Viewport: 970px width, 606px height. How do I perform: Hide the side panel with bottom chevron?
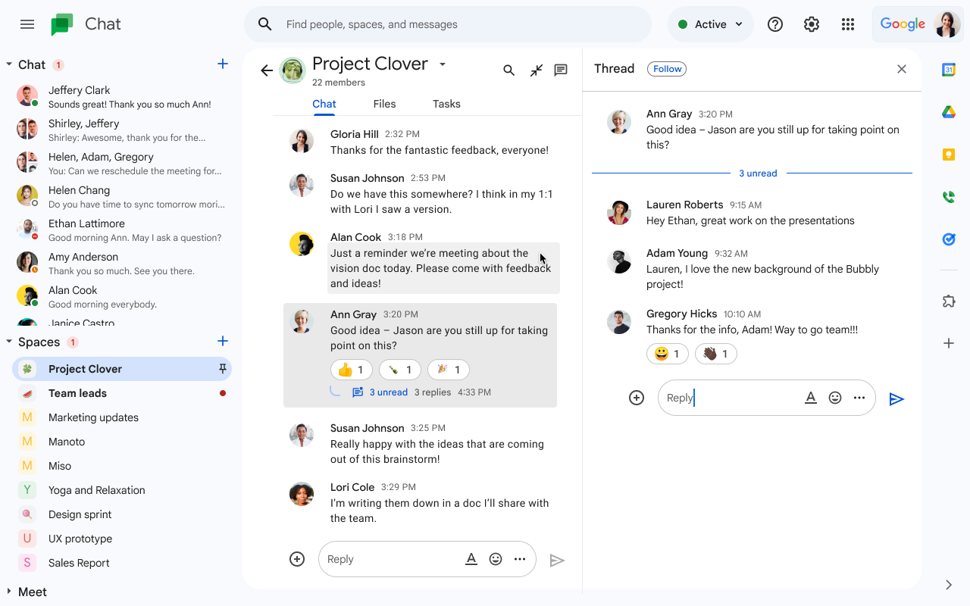click(949, 585)
